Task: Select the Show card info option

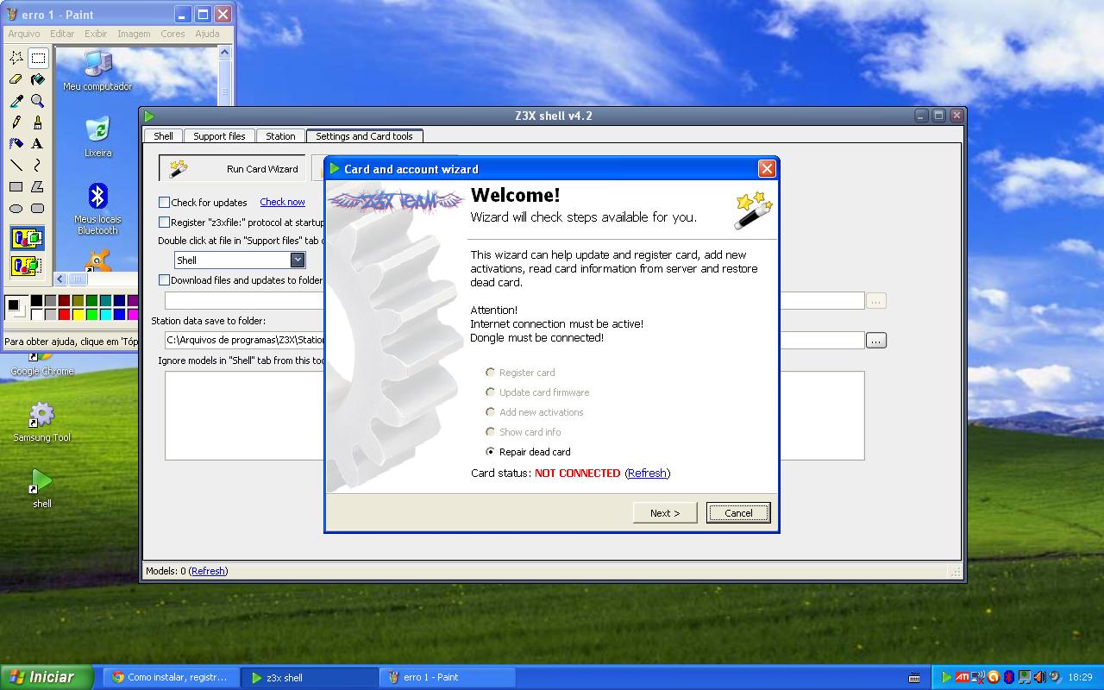Action: click(491, 432)
